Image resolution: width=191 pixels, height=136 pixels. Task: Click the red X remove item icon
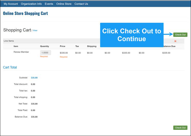(175, 41)
